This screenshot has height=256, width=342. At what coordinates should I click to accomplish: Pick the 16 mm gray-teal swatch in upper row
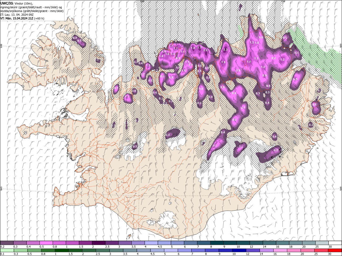pyautogui.click(x=282, y=243)
